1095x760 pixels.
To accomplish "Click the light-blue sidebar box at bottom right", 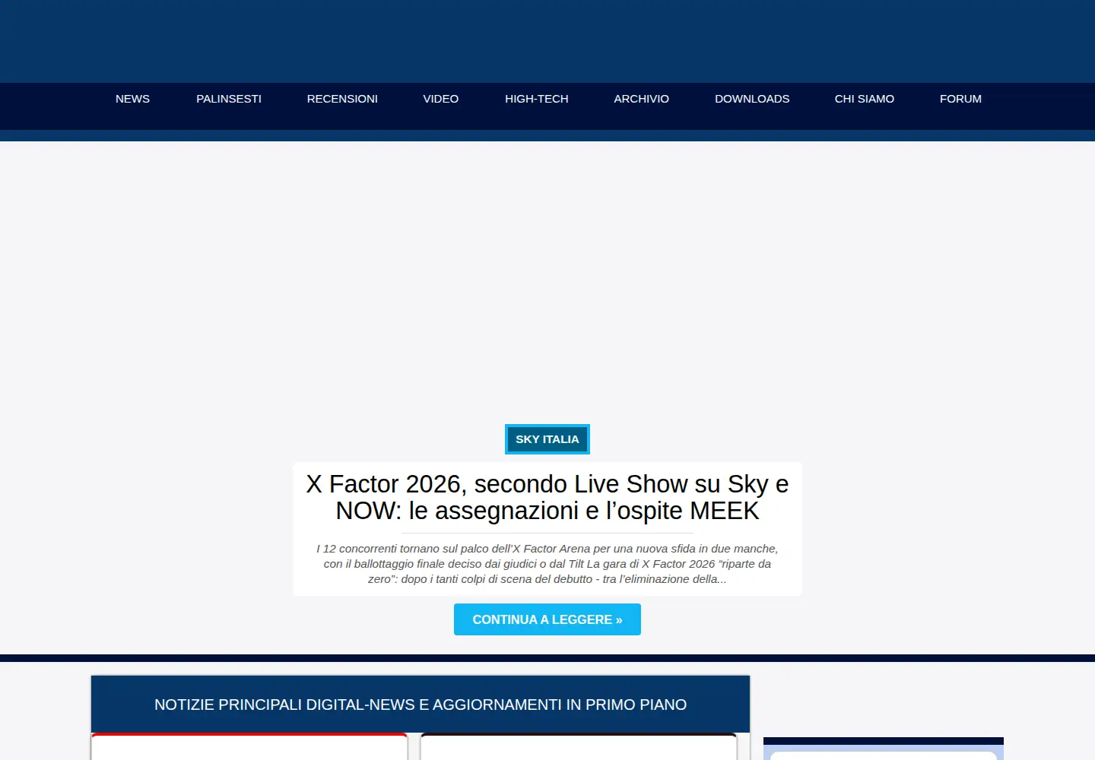I will click(x=884, y=753).
